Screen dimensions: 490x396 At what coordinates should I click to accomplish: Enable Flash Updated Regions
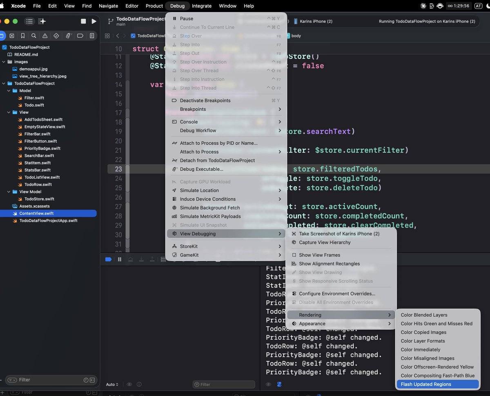tap(437, 384)
